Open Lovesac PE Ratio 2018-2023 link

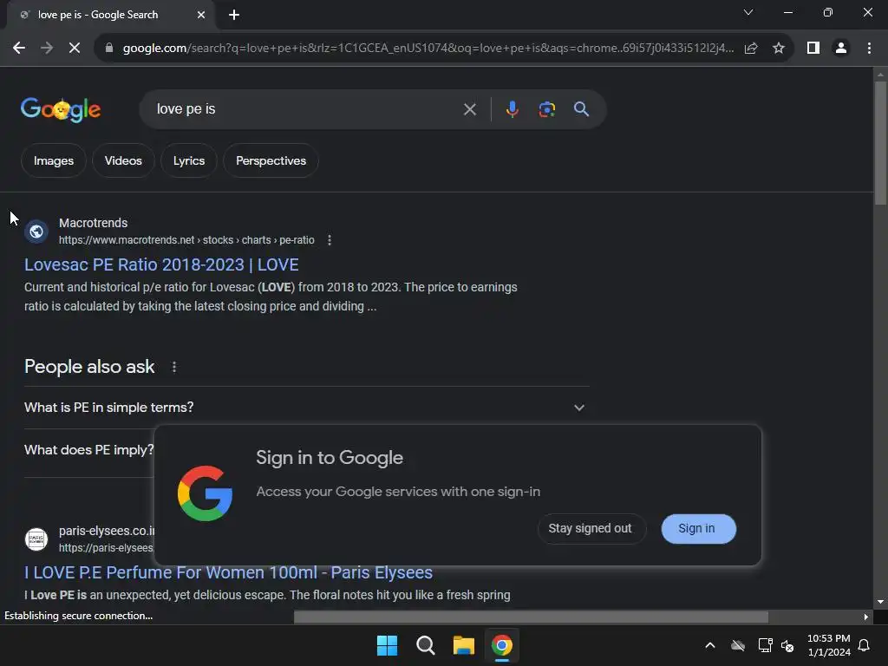tap(161, 264)
